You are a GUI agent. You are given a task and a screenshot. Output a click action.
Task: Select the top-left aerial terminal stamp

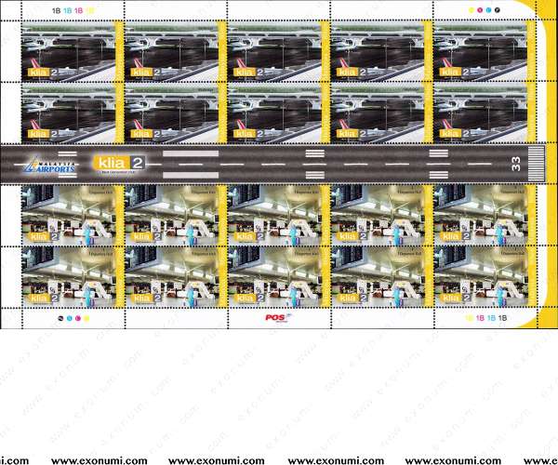pos(71,51)
